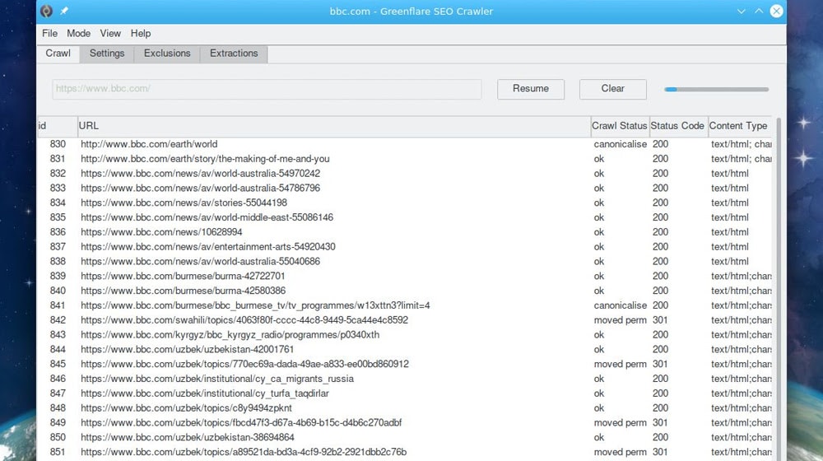Open the Mode menu

pyautogui.click(x=79, y=34)
